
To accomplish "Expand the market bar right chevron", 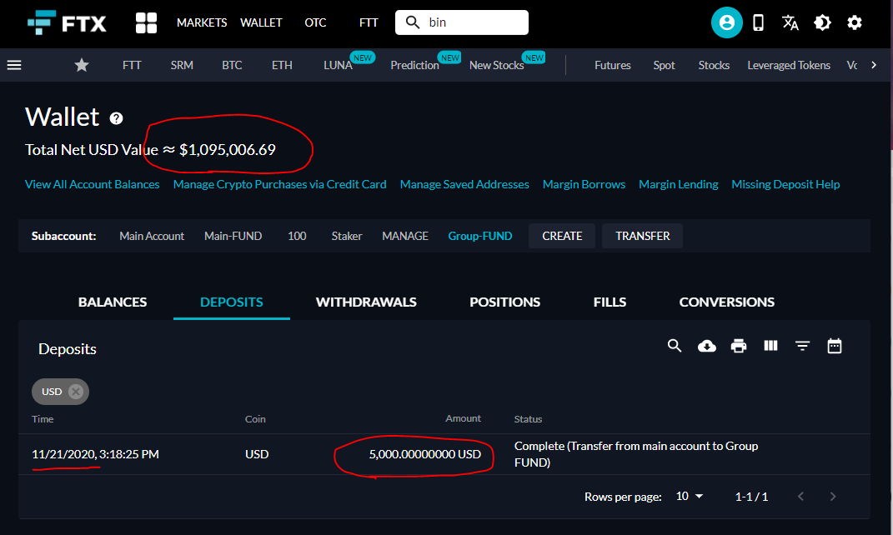I will tap(874, 65).
